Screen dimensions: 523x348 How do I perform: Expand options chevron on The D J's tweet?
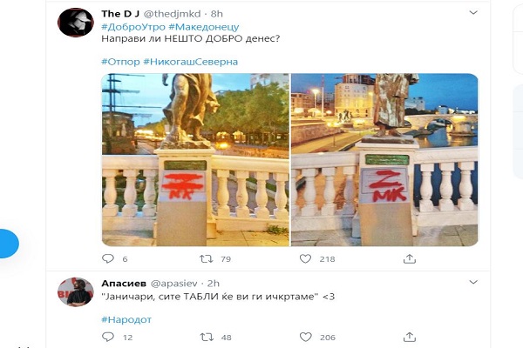473,13
